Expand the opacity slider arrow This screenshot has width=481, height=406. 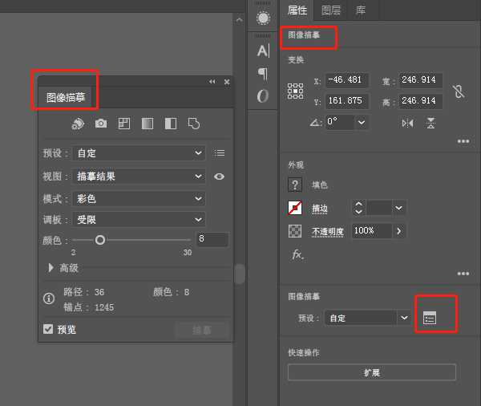point(399,231)
